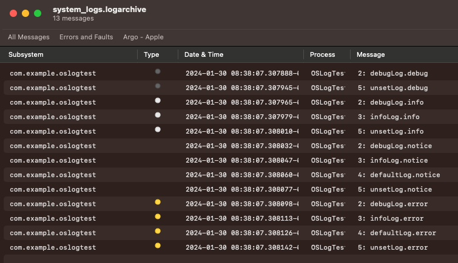Sort by the Process column header
458x263 pixels.
coord(322,54)
